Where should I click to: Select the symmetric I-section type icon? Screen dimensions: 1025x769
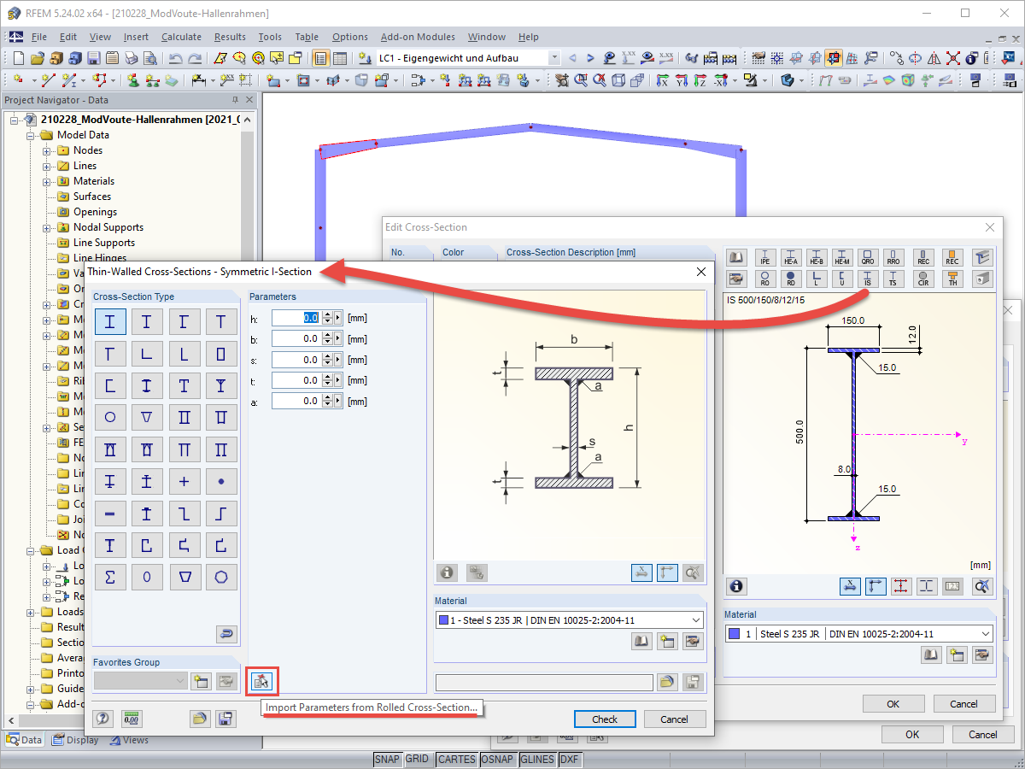click(110, 321)
